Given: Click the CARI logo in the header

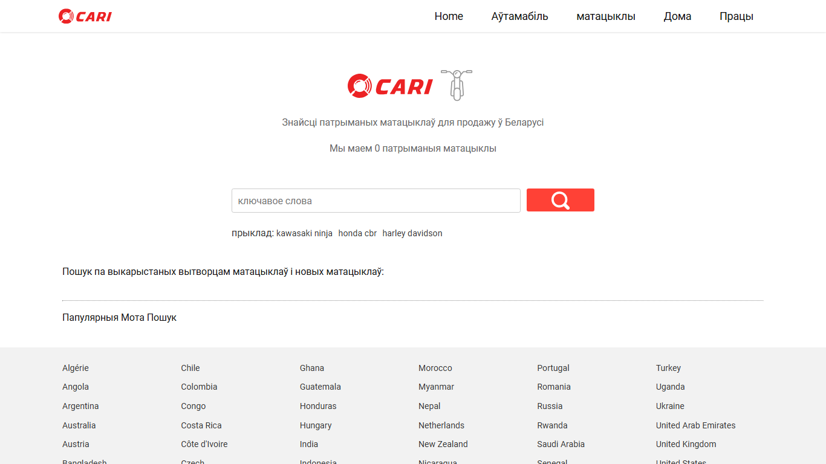Looking at the screenshot, I should 85,16.
